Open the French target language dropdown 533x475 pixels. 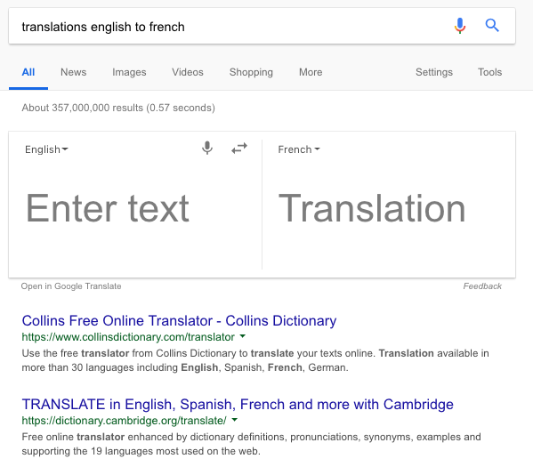(x=299, y=149)
